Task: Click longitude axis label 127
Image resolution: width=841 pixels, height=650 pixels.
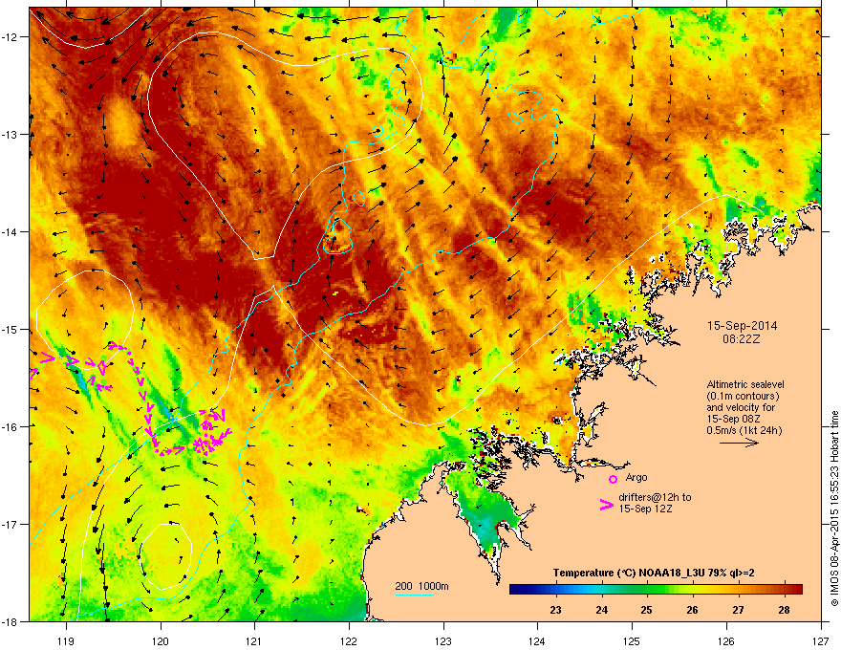Action: pyautogui.click(x=821, y=640)
